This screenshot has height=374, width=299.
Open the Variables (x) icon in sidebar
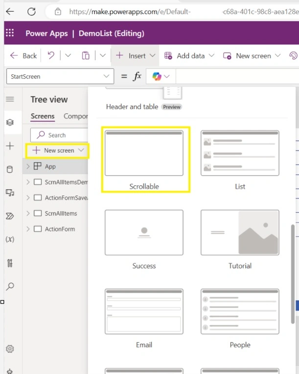(10, 239)
